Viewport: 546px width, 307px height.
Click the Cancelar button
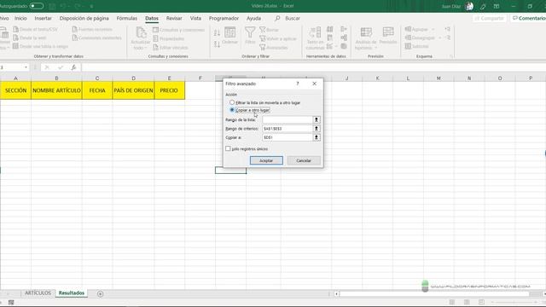tap(304, 160)
